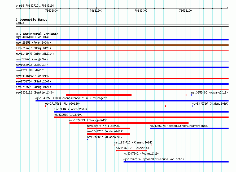This screenshot has height=172, width=236.
Task: Click the 78633000 ruler tick label
Action: (x=141, y=11)
